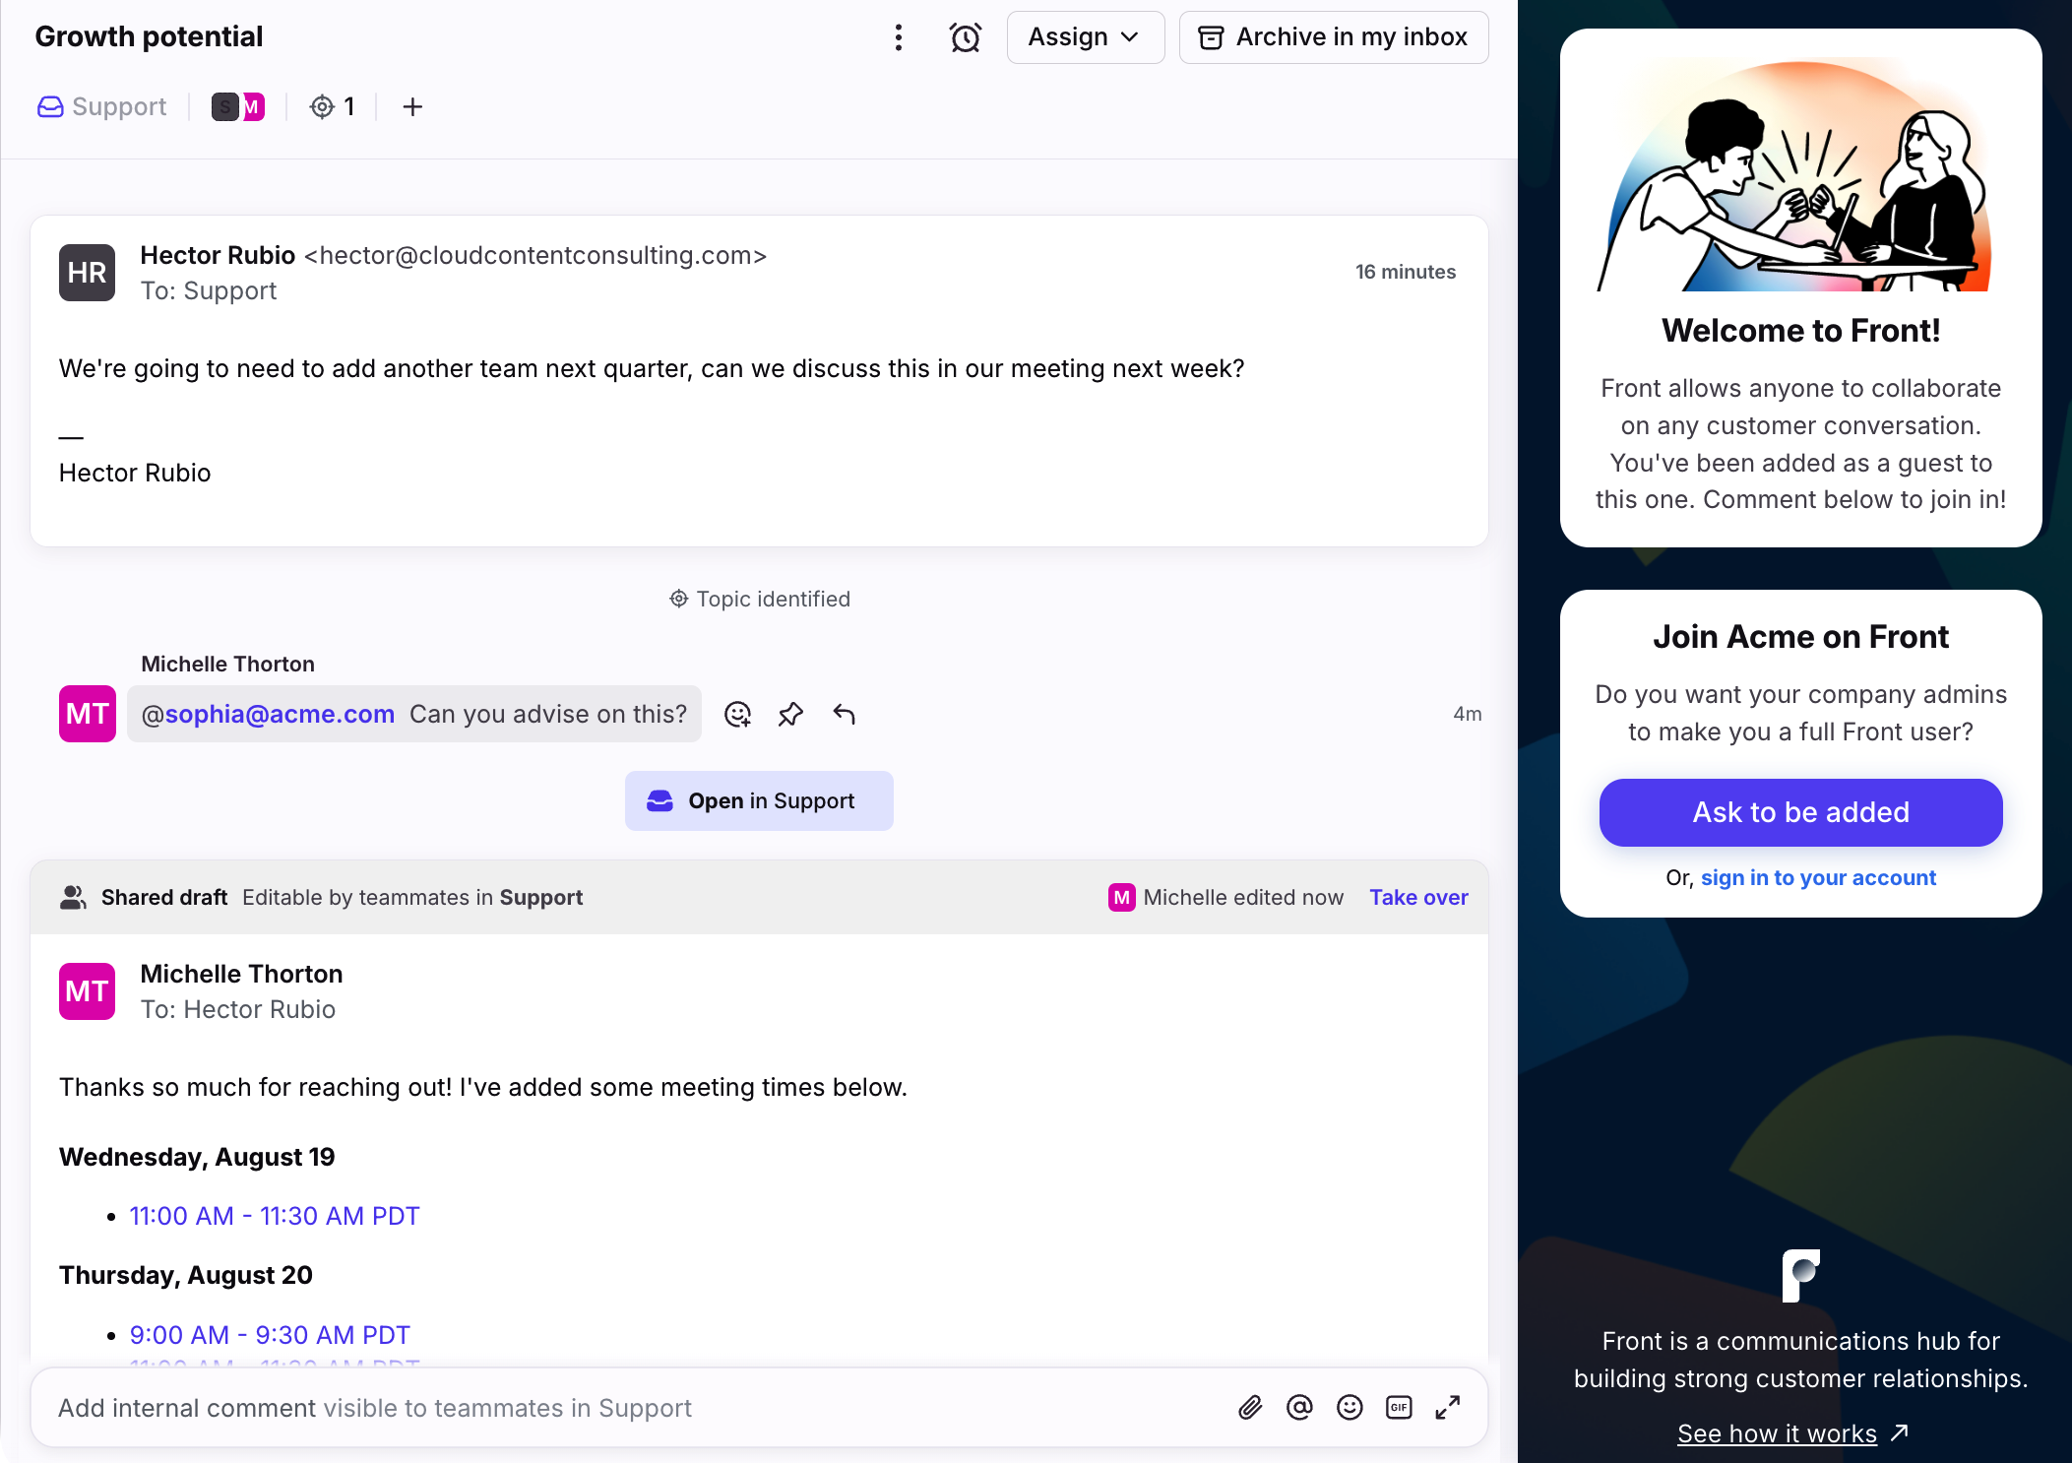Viewport: 2072px width, 1463px height.
Task: Snooze conversation with alarm clock icon
Action: (966, 37)
